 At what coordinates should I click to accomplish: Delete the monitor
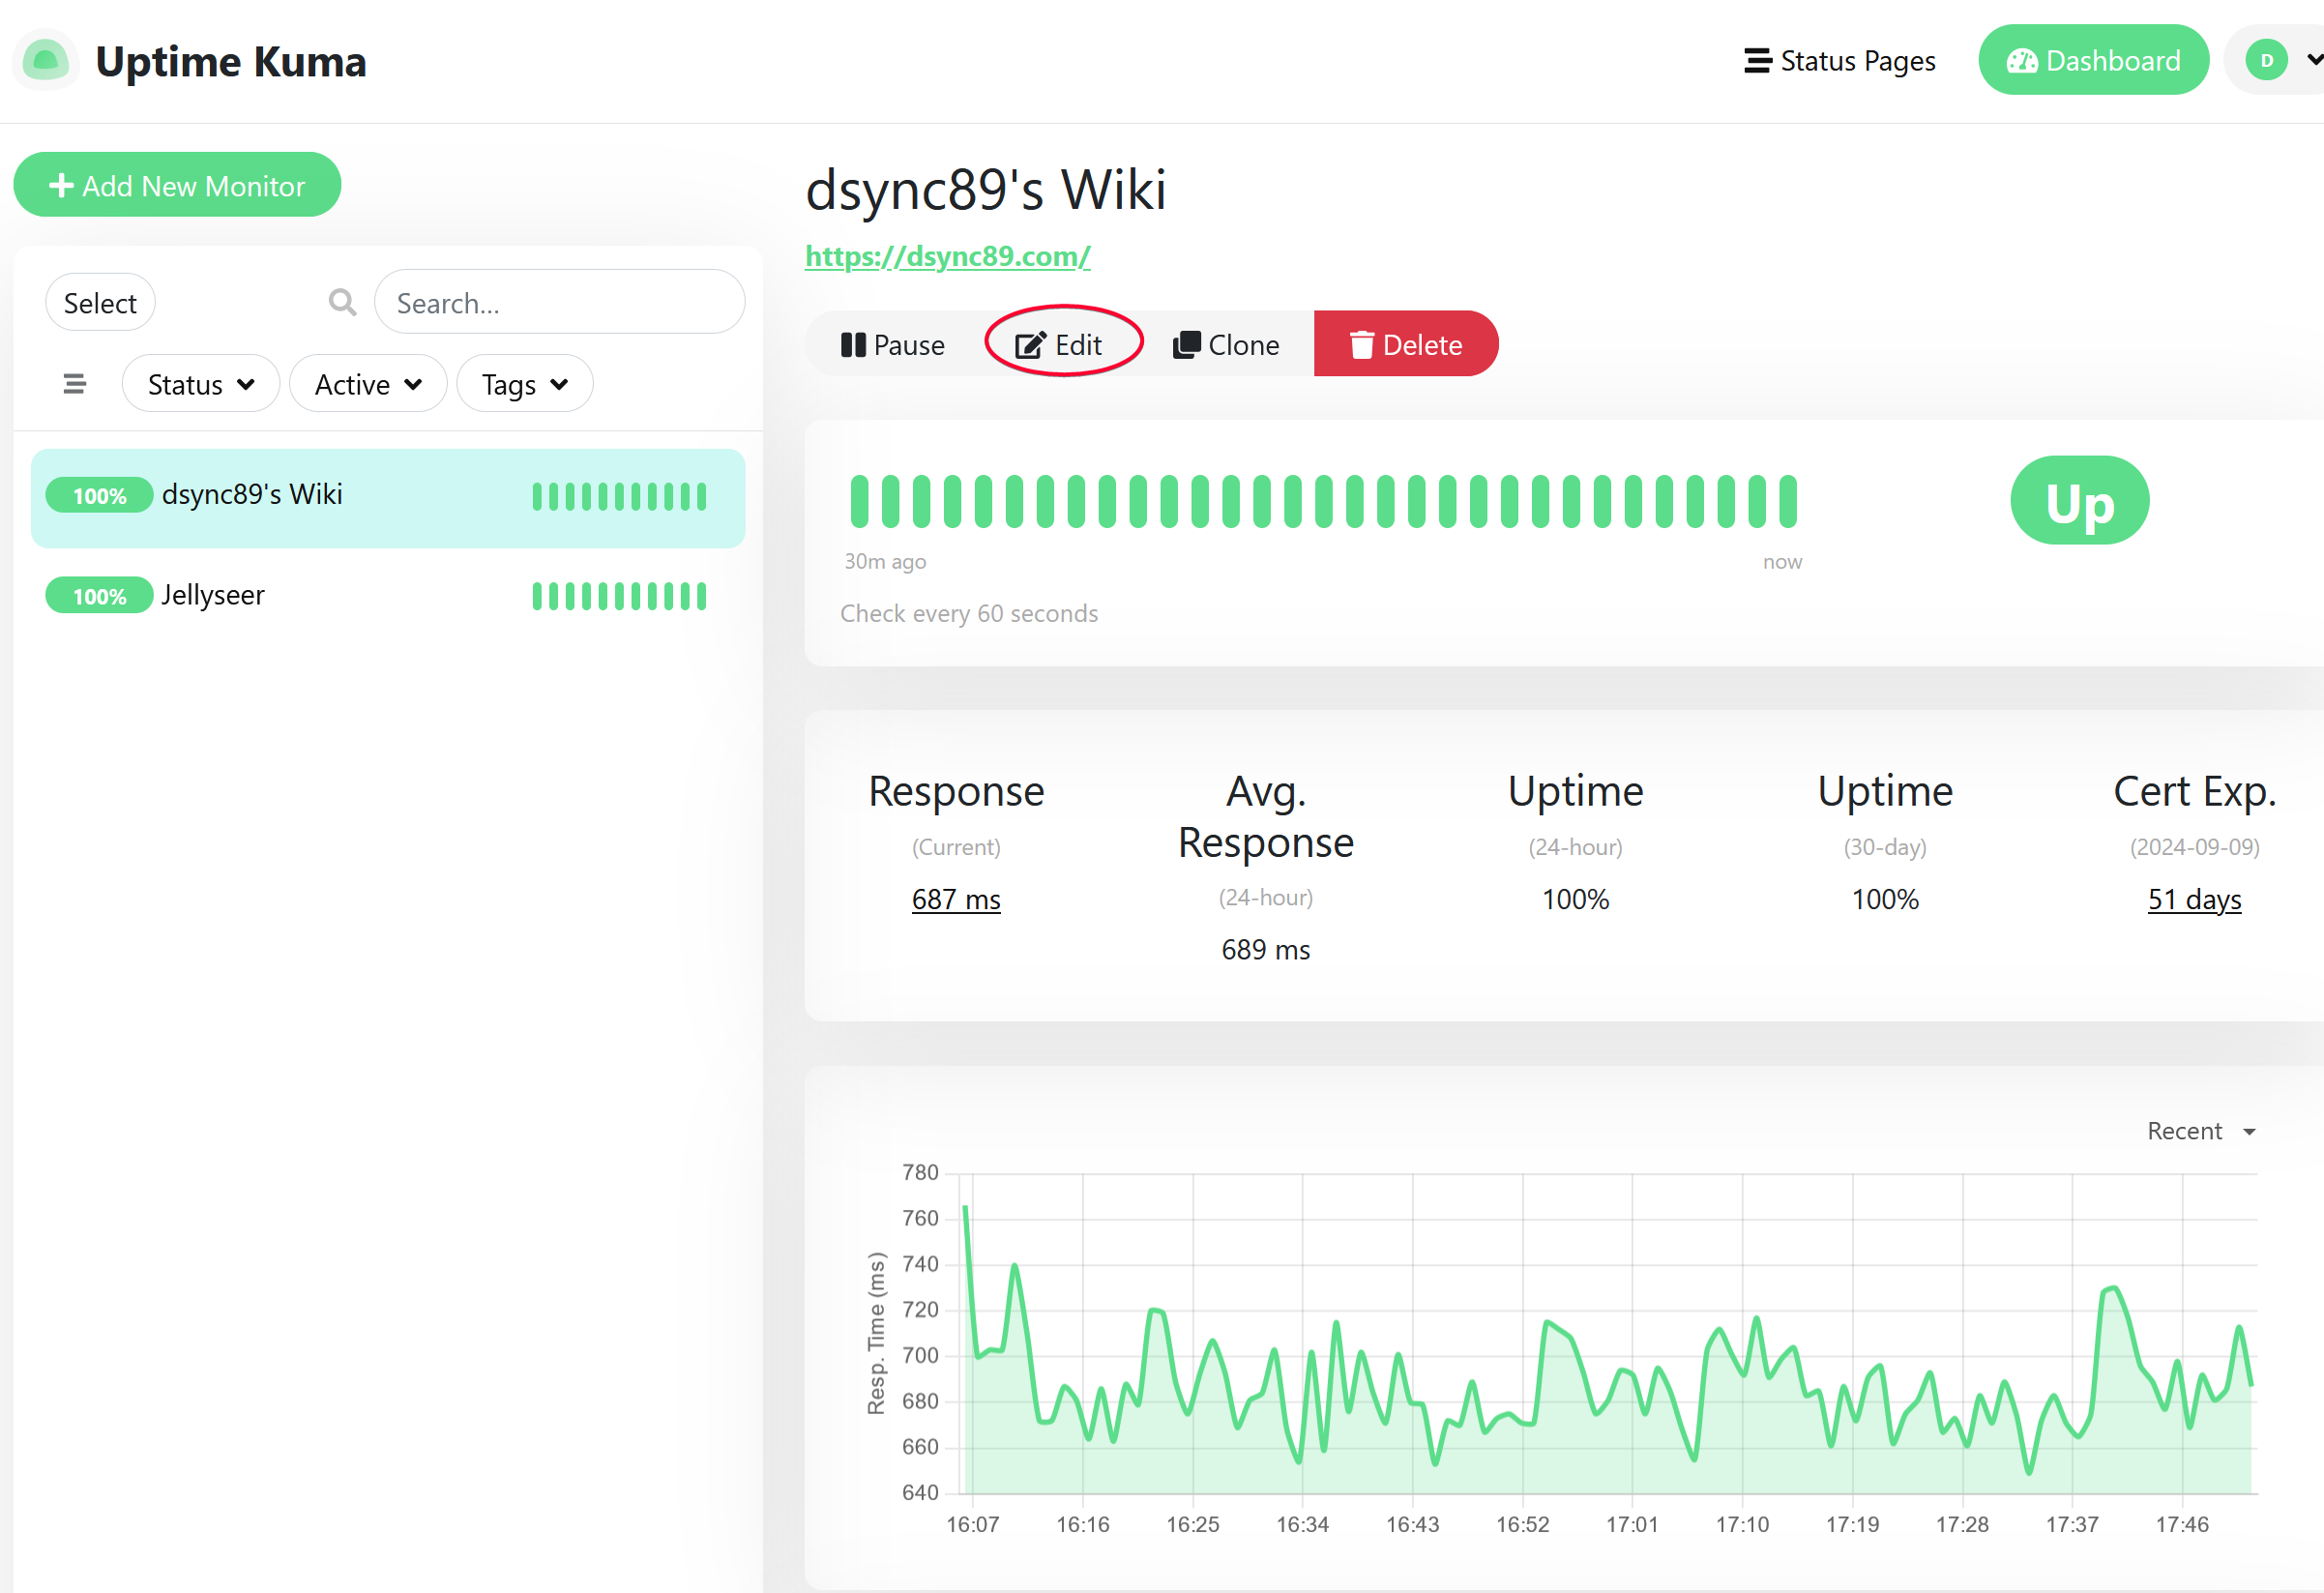(1406, 344)
